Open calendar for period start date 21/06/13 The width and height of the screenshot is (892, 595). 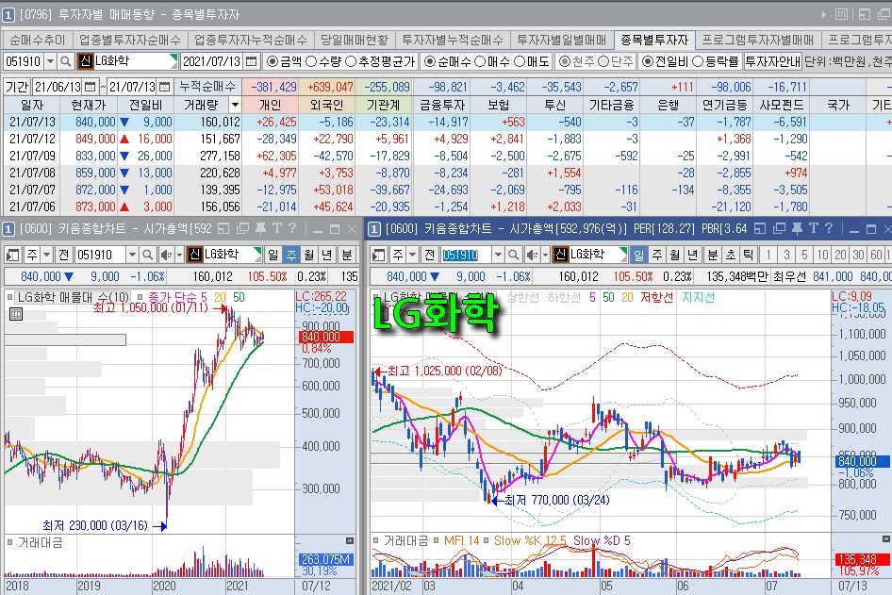[90, 87]
